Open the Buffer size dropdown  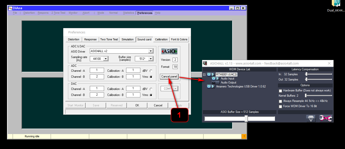[151, 59]
